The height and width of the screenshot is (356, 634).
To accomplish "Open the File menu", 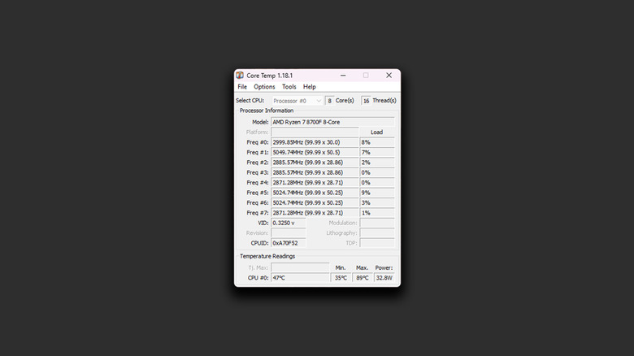I will (x=242, y=87).
